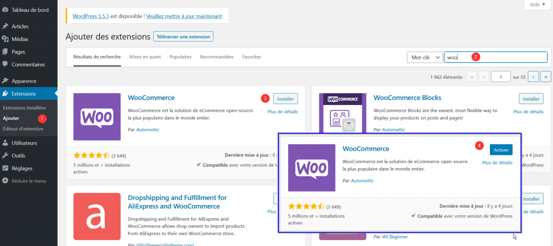Click the Utilisateurs person icon
This screenshot has height=246, width=553.
[5, 143]
